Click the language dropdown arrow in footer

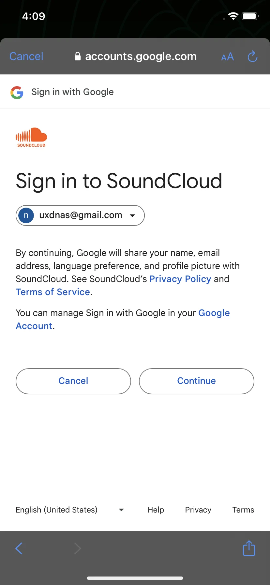121,510
